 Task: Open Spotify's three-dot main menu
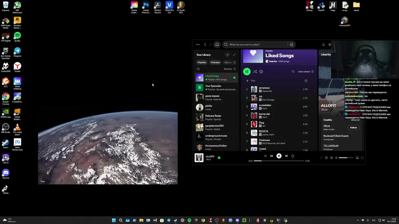click(x=198, y=44)
